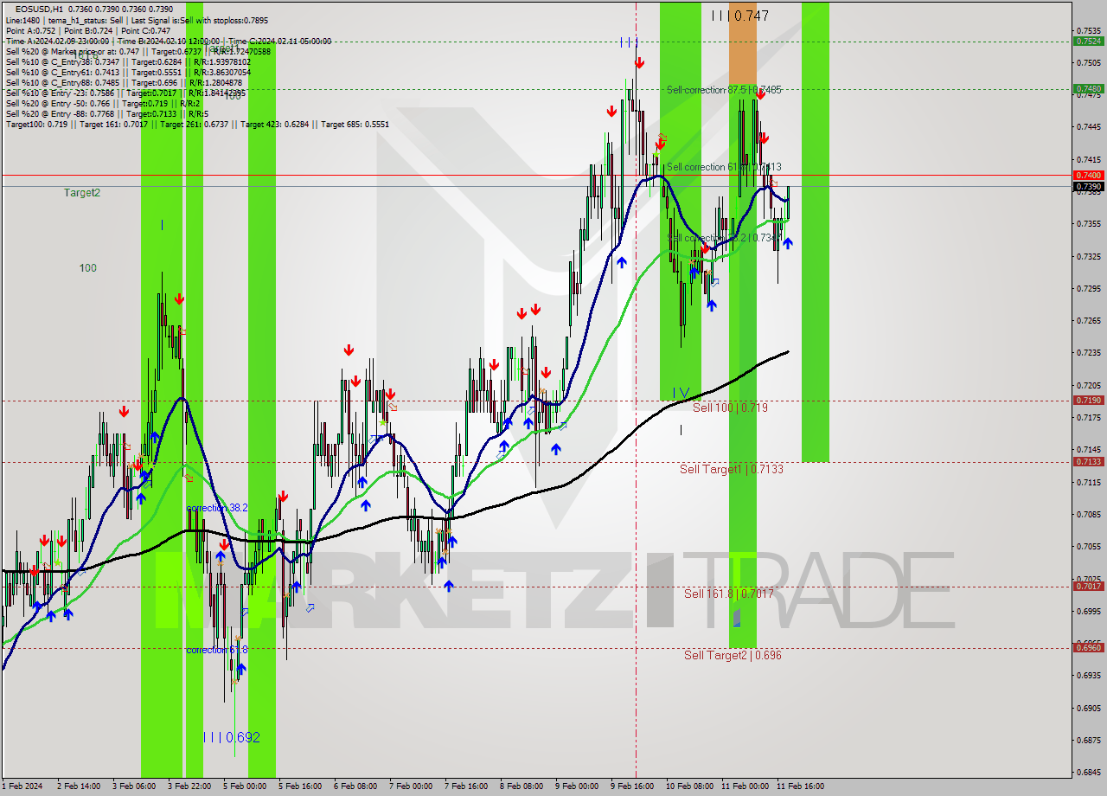The width and height of the screenshot is (1107, 796).
Task: Select the 'Sell correction 87.5 | 0.7405' label
Action: (x=724, y=90)
